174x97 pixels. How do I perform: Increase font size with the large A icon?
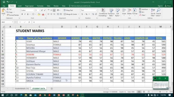pyautogui.click(x=42, y=10)
